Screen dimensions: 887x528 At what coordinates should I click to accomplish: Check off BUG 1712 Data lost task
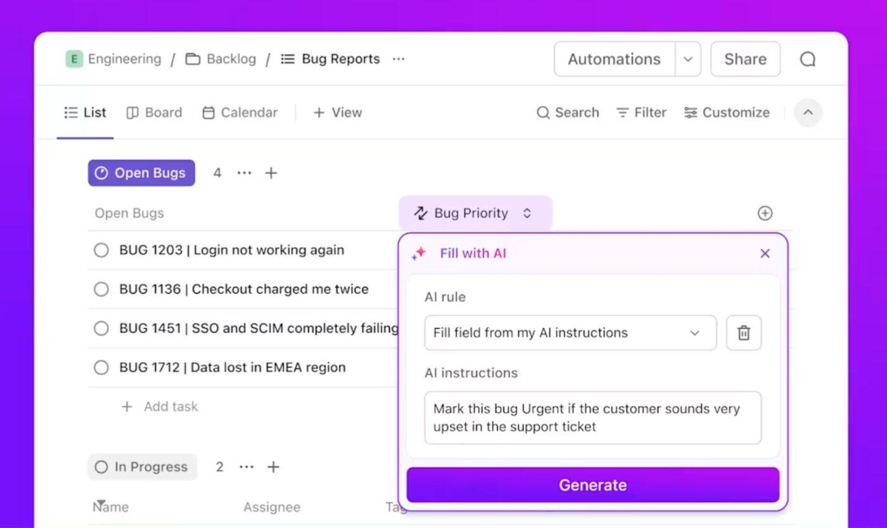point(101,367)
